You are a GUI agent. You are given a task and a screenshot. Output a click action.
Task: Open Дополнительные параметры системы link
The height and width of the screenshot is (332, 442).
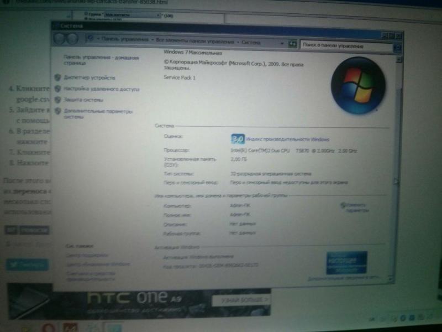pos(98,113)
